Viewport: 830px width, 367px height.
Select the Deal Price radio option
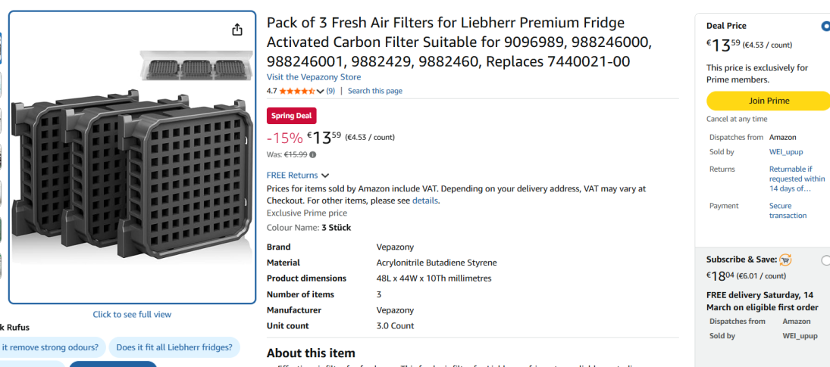(x=825, y=26)
